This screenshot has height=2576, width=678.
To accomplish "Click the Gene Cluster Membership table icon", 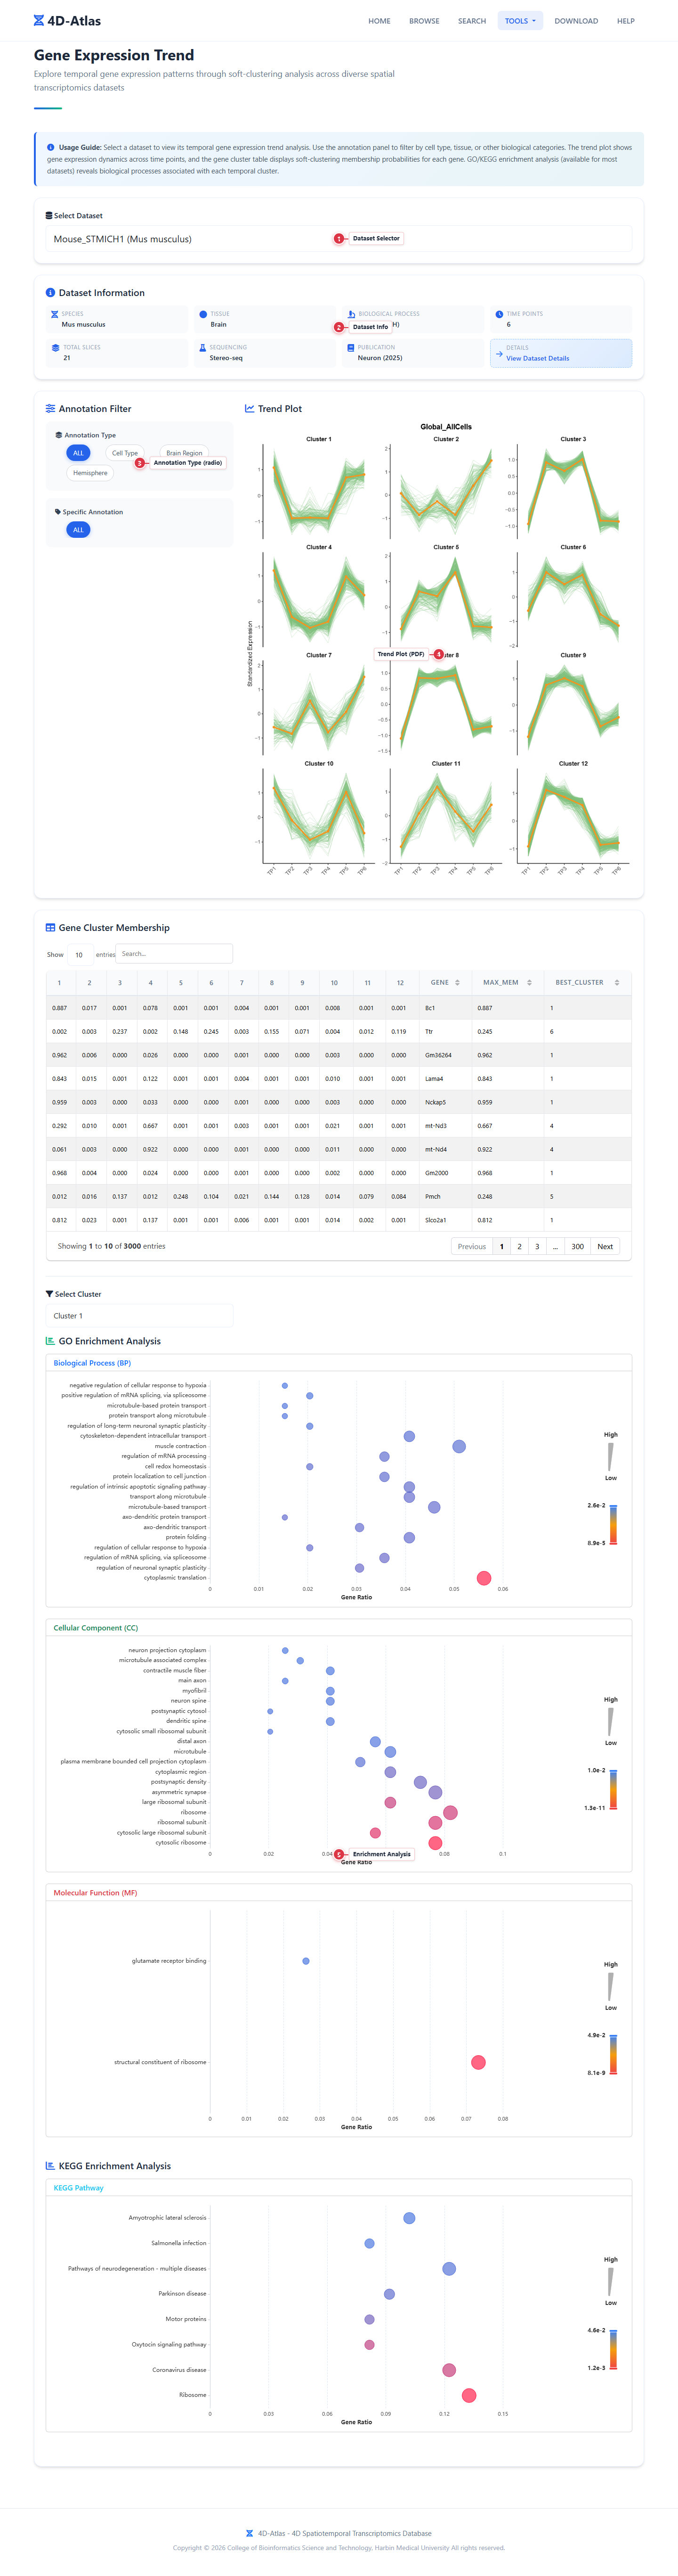I will coord(51,928).
